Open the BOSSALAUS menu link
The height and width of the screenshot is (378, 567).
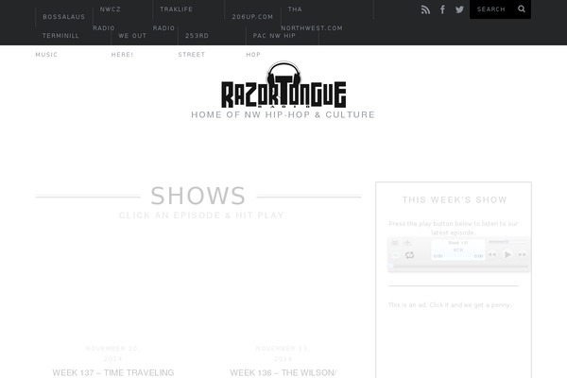(x=63, y=17)
